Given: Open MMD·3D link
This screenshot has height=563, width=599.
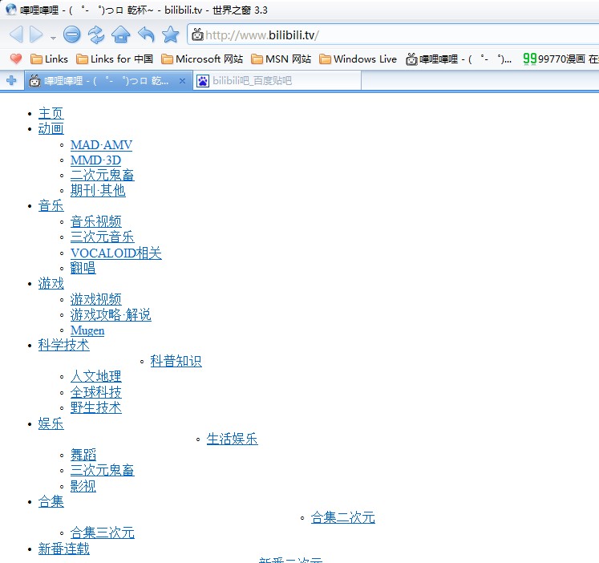Looking at the screenshot, I should coord(95,160).
